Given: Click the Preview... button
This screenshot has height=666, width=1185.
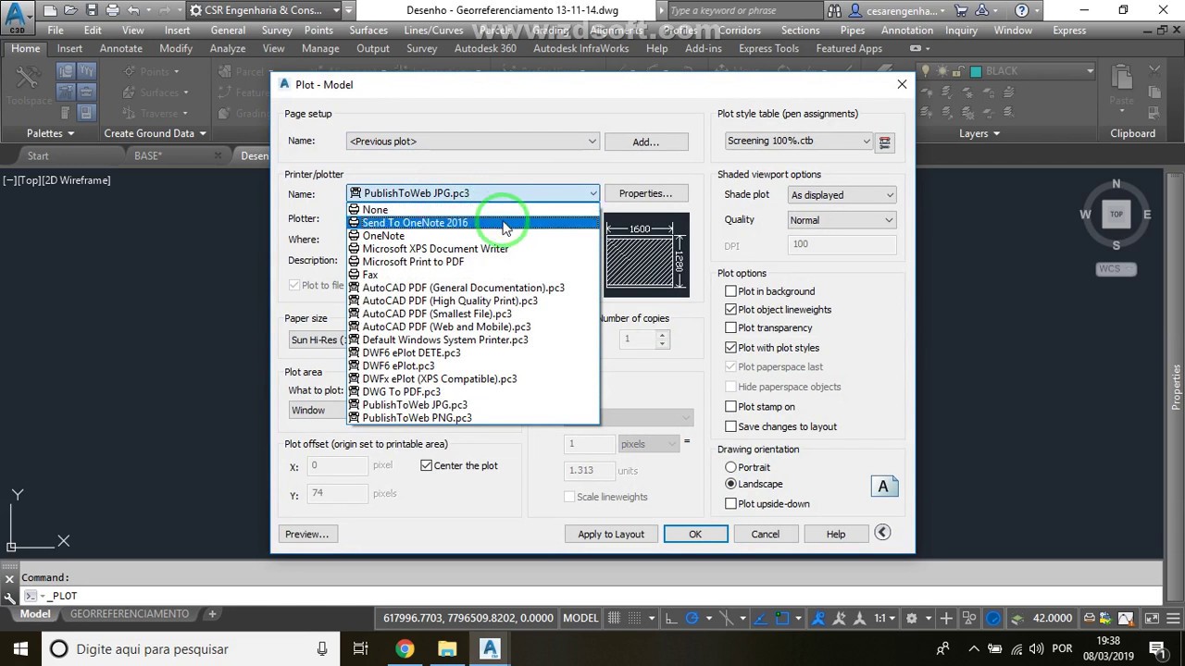Looking at the screenshot, I should click(306, 534).
